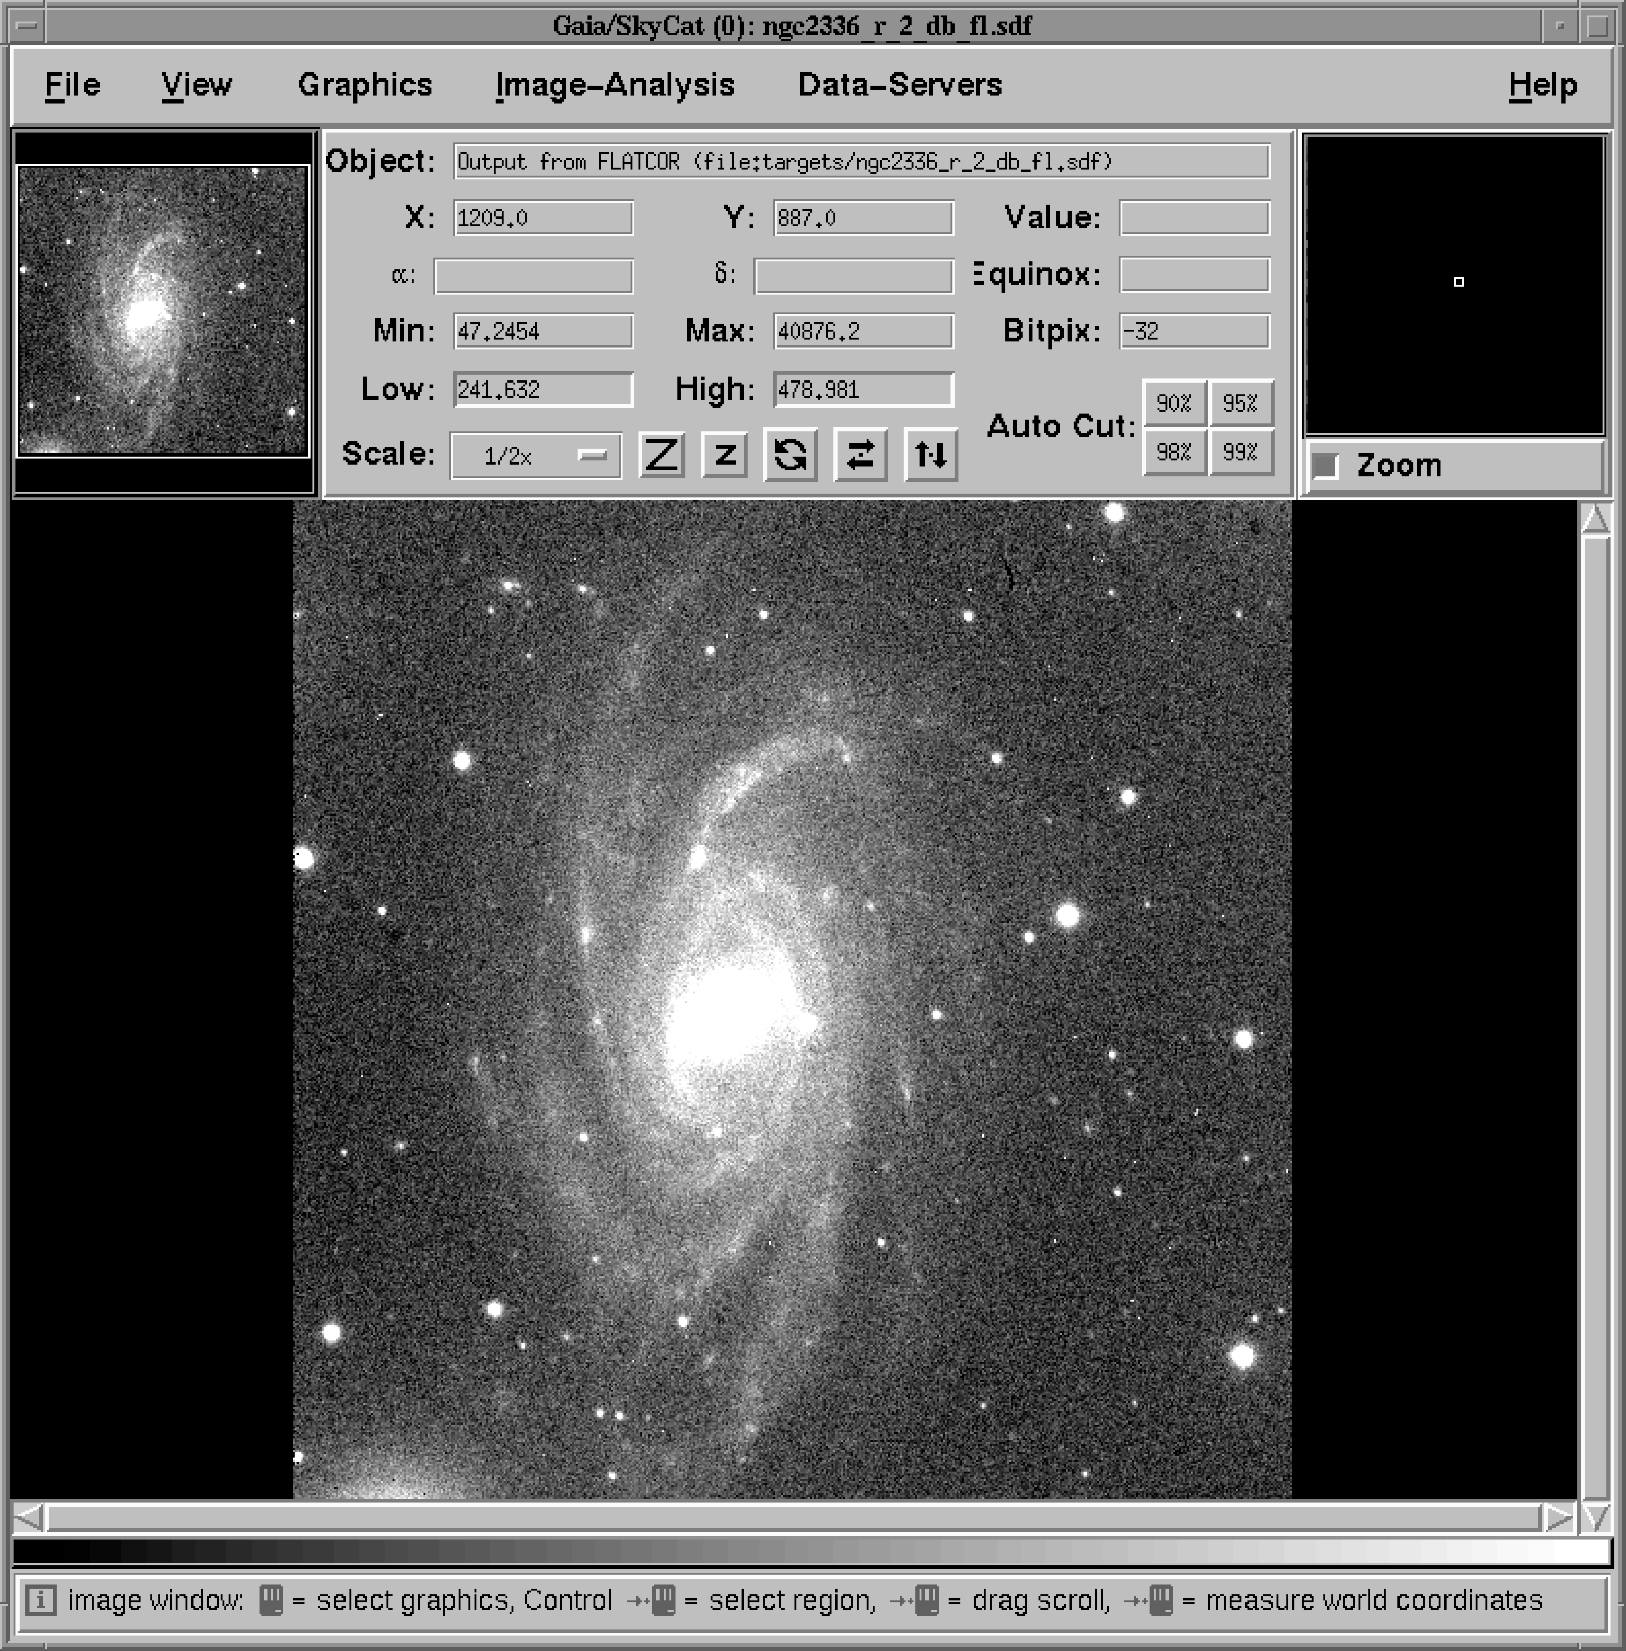
Task: Open the View menu
Action: click(x=196, y=85)
